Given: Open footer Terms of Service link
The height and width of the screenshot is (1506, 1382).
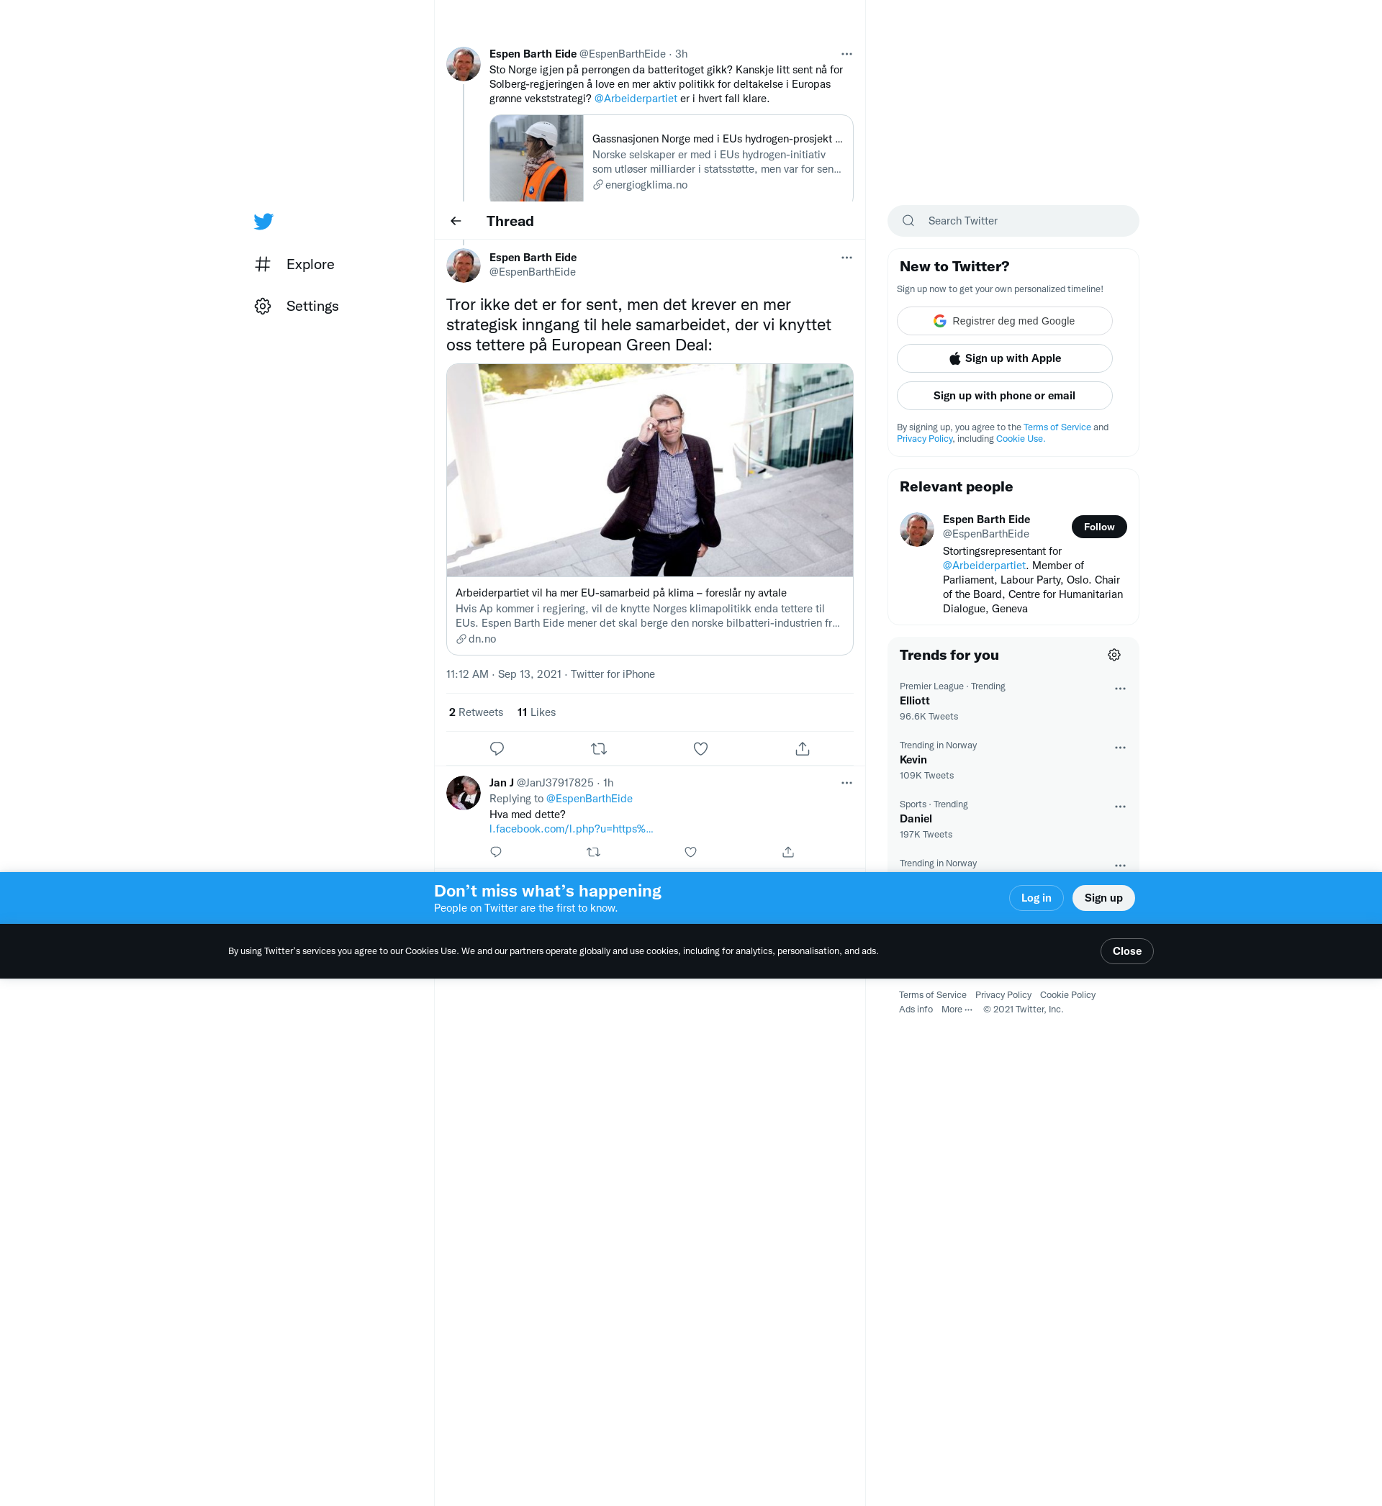Looking at the screenshot, I should click(x=932, y=995).
